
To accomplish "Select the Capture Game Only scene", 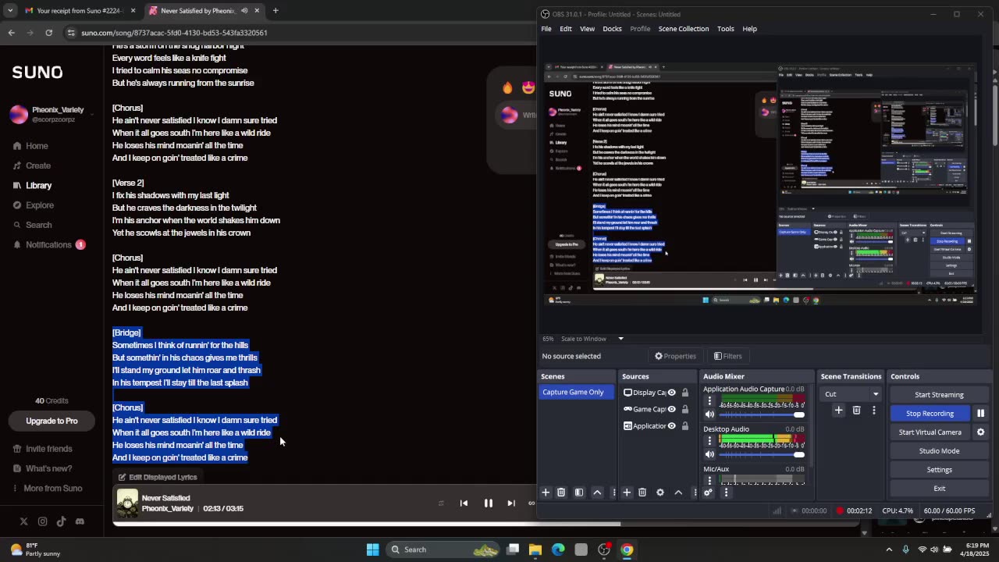I will 574,392.
